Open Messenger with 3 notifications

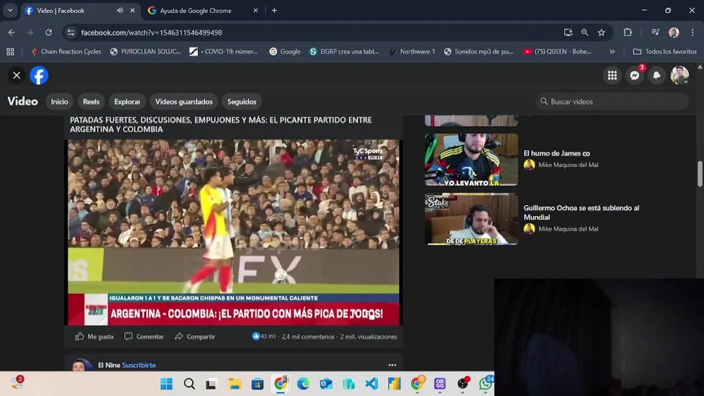coord(635,75)
